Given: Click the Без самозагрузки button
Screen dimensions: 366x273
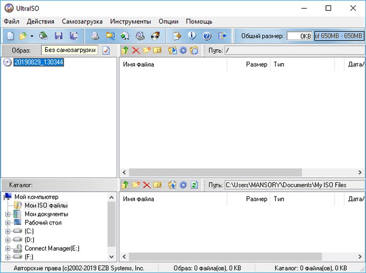Looking at the screenshot, I should 70,50.
